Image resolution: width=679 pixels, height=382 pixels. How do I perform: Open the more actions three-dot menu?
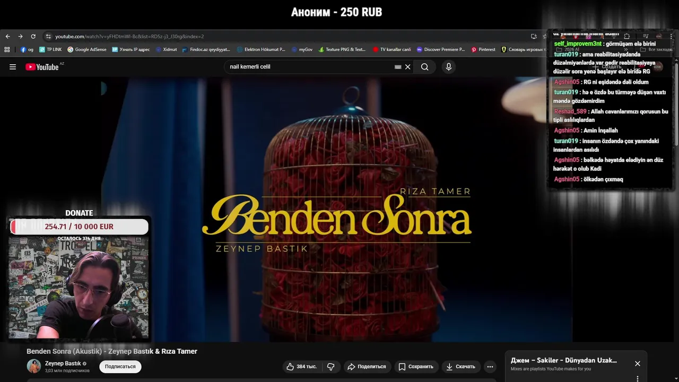pyautogui.click(x=490, y=367)
